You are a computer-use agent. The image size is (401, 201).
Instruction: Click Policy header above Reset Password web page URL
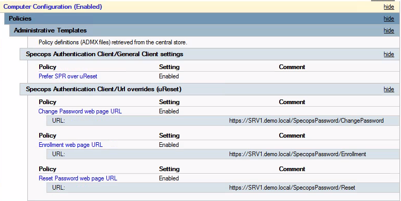(x=47, y=169)
